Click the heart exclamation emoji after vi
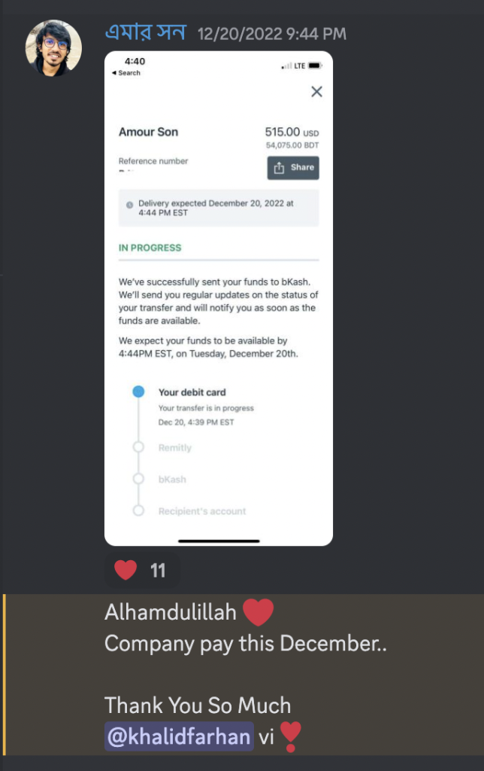 [x=290, y=736]
